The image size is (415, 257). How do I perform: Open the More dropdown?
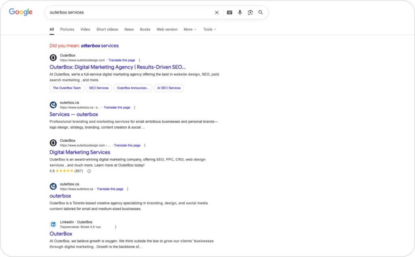point(189,29)
